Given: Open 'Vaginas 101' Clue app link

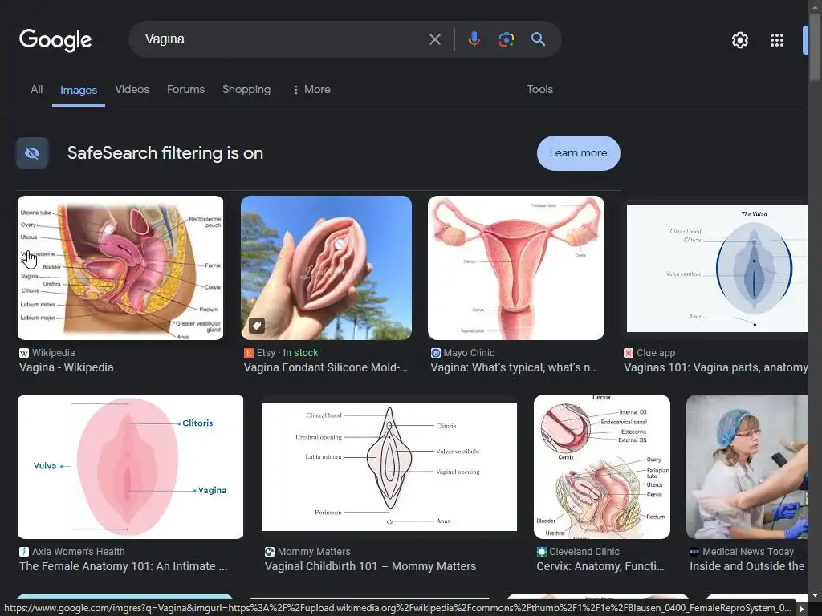Looking at the screenshot, I should pyautogui.click(x=715, y=367).
